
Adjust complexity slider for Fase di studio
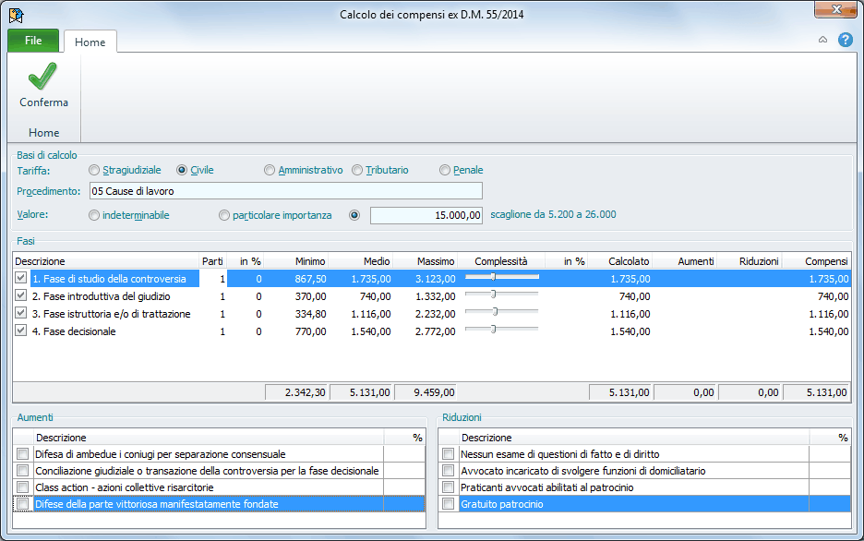493,277
